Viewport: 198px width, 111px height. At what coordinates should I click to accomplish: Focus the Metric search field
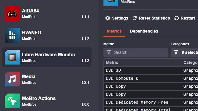(136, 52)
